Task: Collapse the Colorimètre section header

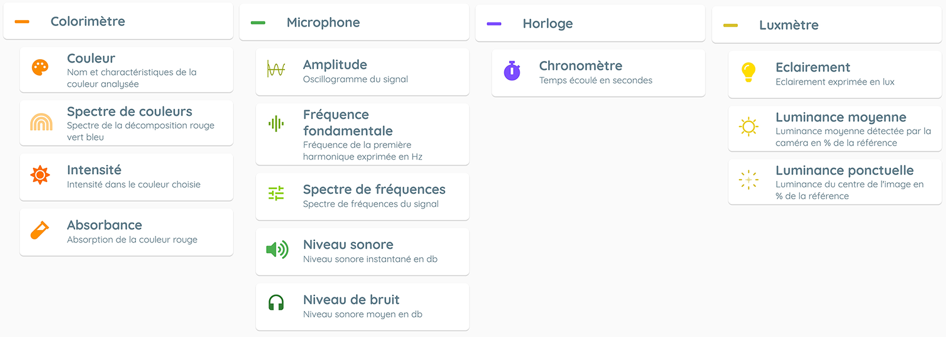Action: [x=22, y=22]
